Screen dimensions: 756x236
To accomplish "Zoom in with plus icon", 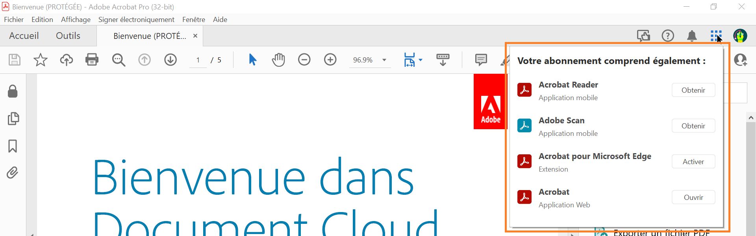I will click(330, 60).
